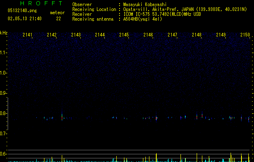254x162 pixels.
Task: Click the 2150 time axis marker
Action: click(x=245, y=34)
